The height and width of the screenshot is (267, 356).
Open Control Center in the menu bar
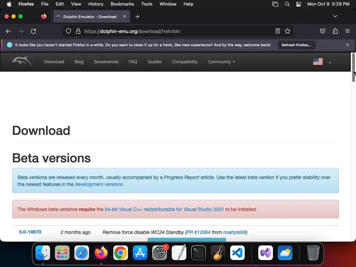pos(299,4)
